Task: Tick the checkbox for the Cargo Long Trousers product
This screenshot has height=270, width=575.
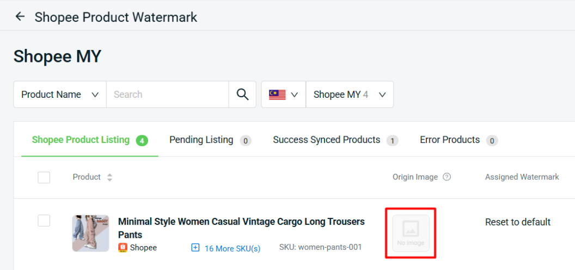Action: (44, 221)
